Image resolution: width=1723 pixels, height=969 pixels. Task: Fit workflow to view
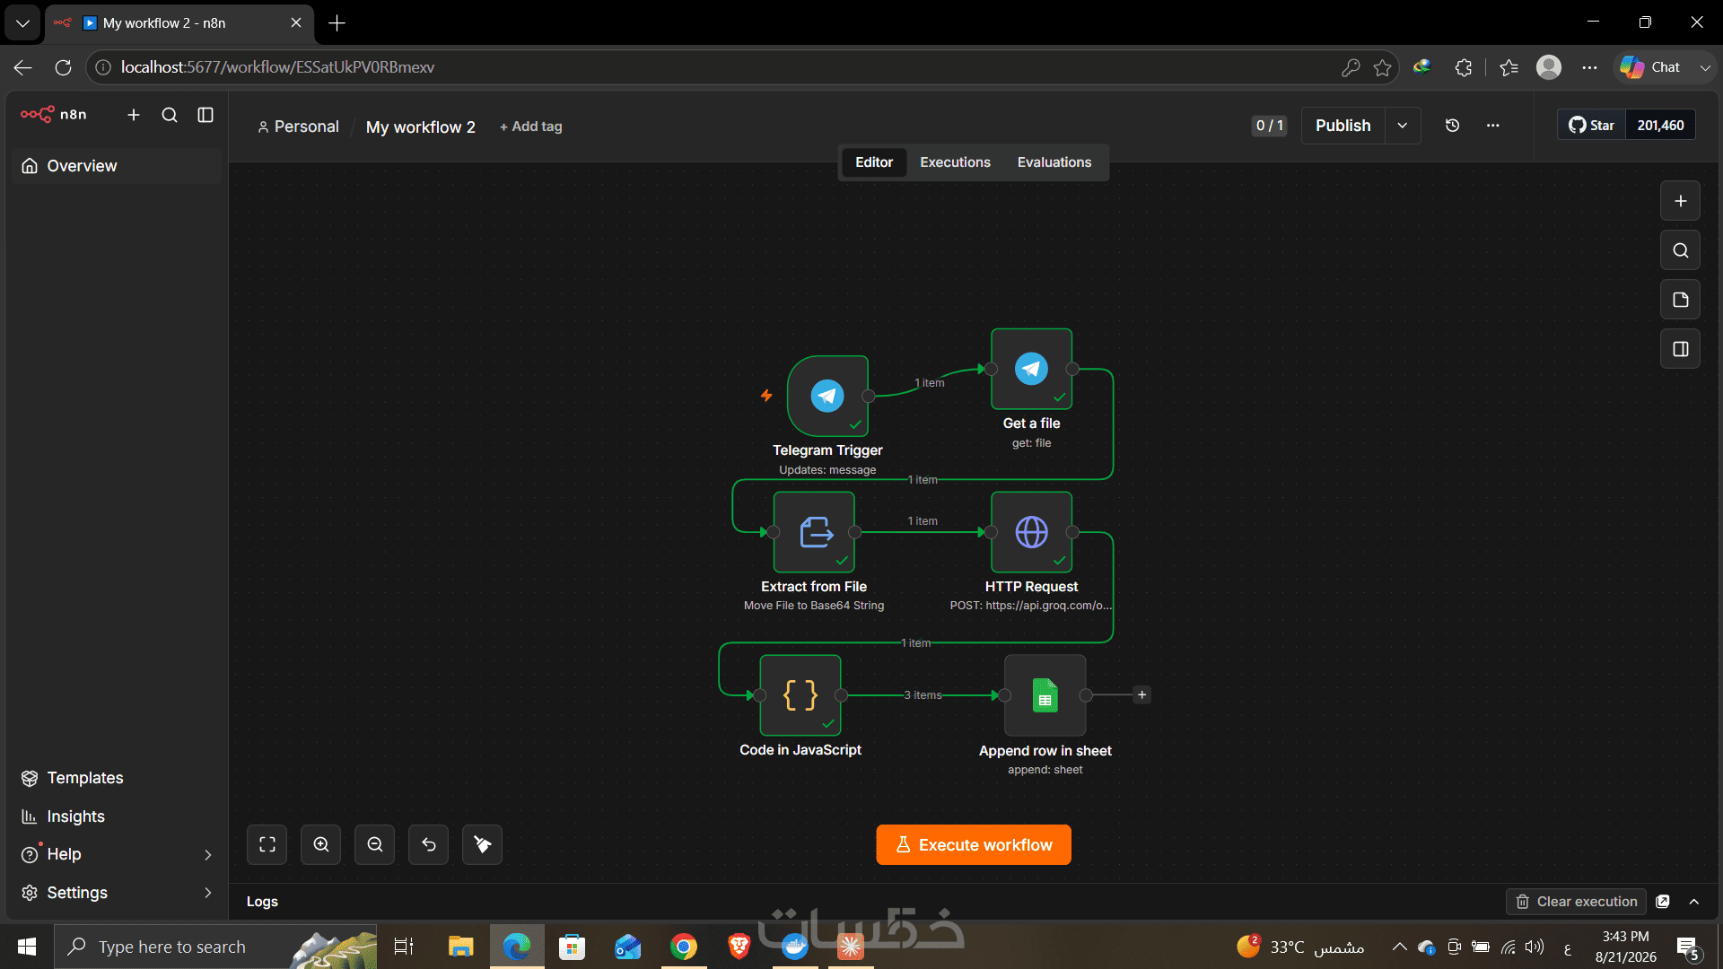[x=267, y=844]
